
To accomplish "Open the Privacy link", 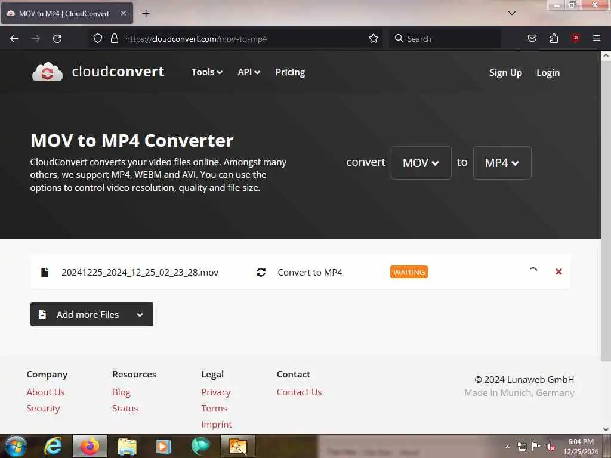I will (x=216, y=392).
